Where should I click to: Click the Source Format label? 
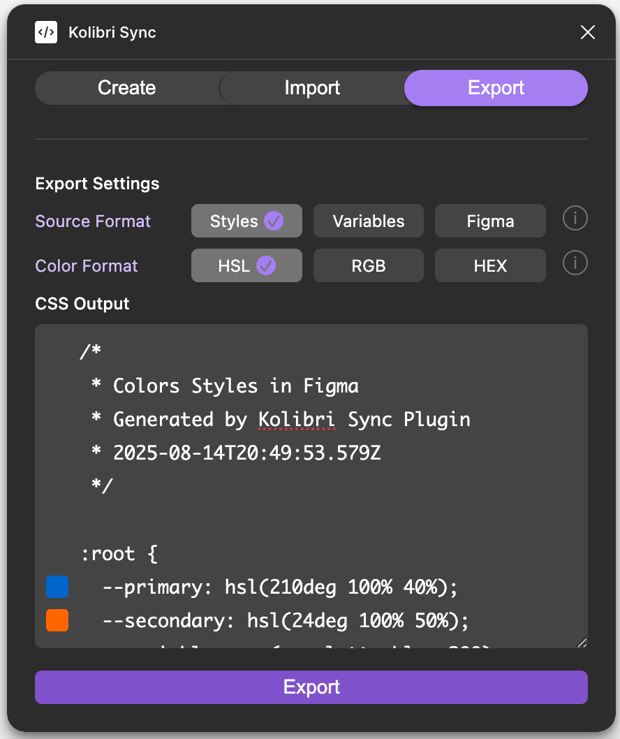click(x=93, y=221)
